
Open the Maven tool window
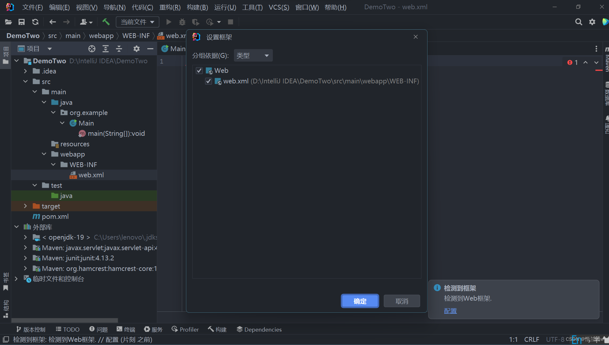[x=606, y=59]
